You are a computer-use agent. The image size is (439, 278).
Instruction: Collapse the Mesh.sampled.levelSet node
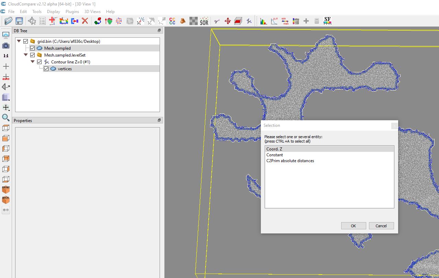tap(26, 55)
